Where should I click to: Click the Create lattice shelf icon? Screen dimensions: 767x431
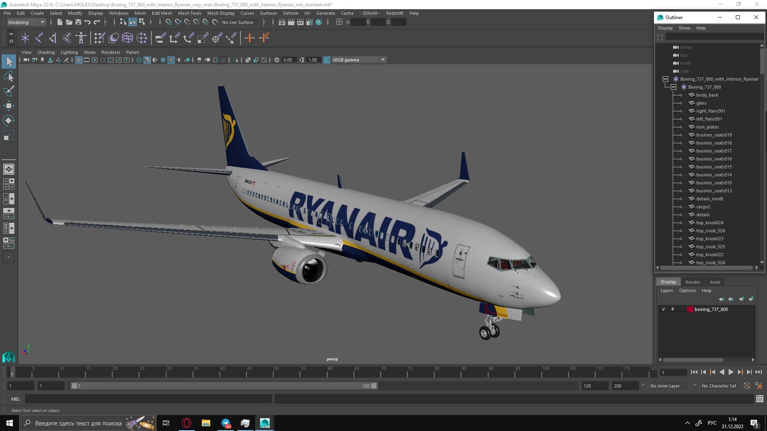coord(127,38)
